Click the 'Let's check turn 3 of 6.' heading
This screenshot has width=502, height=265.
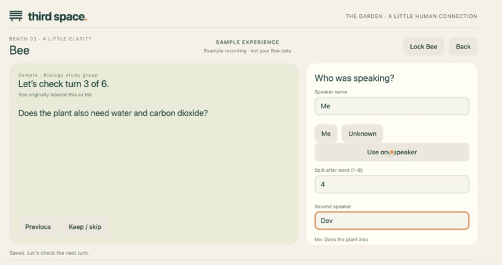(x=64, y=84)
